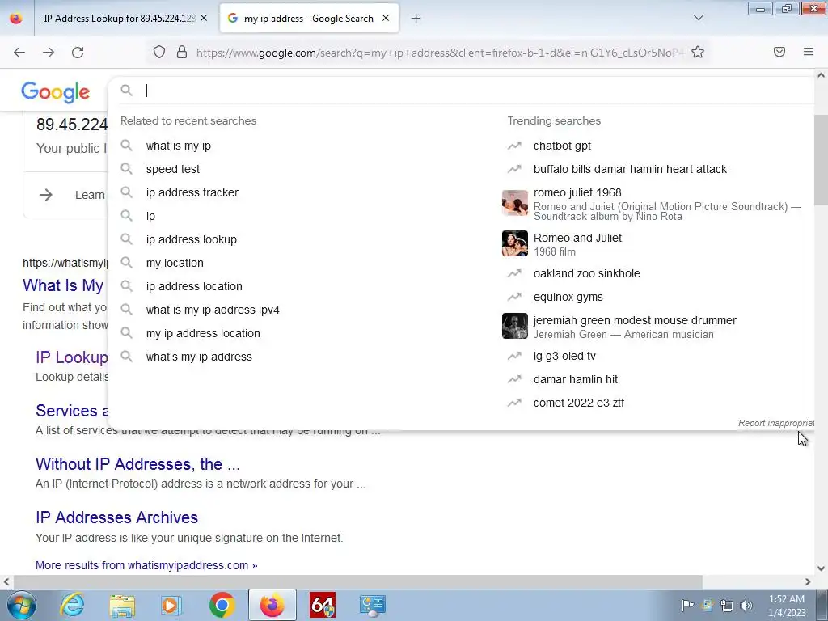
Task: Select 'romeo juliet 1968' trending result
Action: 577,192
